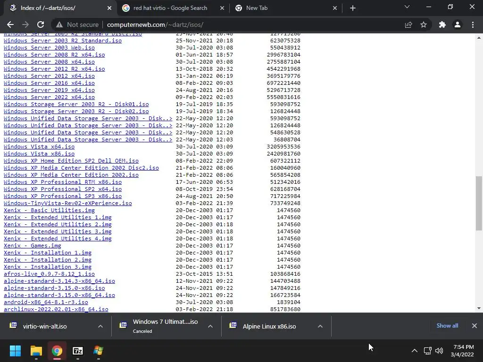Image resolution: width=483 pixels, height=362 pixels.
Task: Expand virtio-win-alt.iso download options
Action: [100, 326]
